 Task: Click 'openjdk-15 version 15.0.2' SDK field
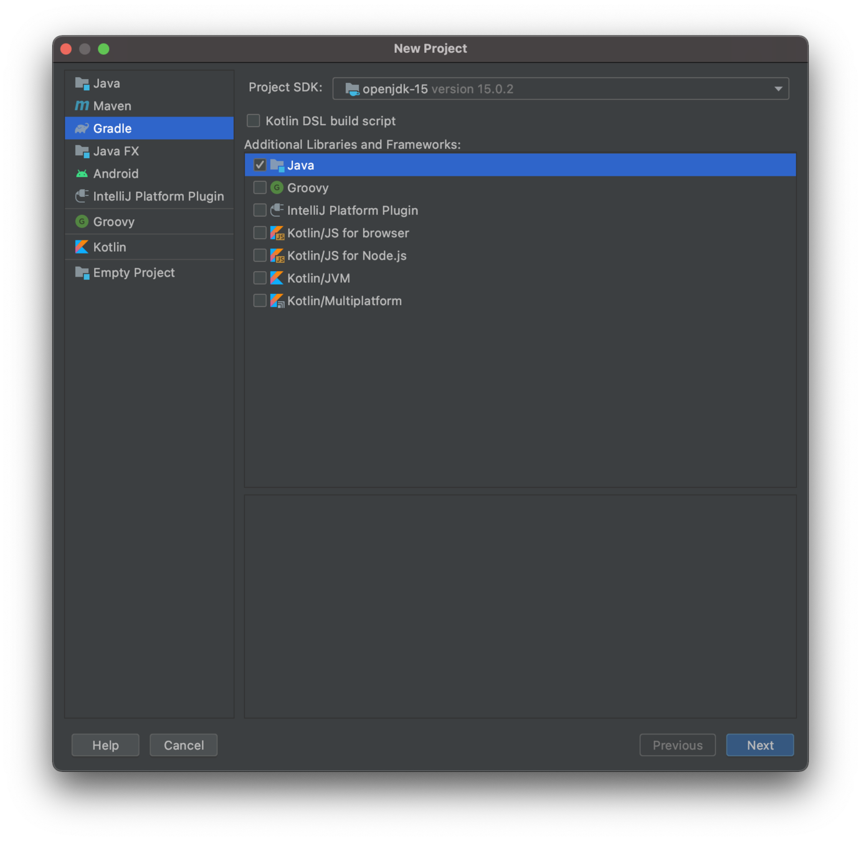(561, 89)
